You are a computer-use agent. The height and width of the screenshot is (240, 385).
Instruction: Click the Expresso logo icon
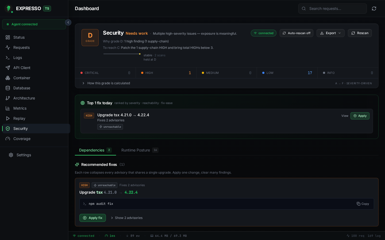point(9,9)
